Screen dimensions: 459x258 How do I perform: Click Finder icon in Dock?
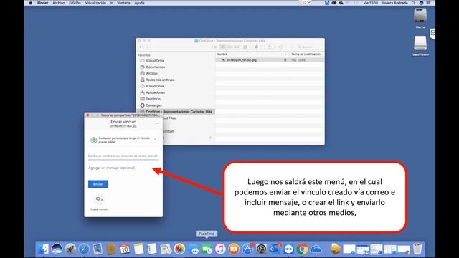43,249
